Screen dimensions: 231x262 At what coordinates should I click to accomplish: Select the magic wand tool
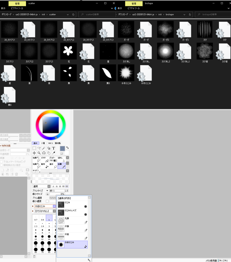click(44, 148)
